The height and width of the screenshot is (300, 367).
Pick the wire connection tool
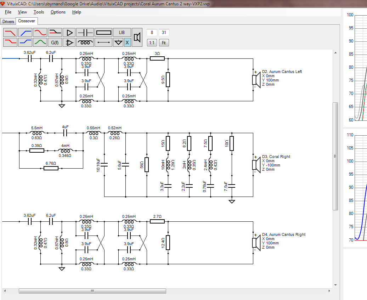[104, 43]
